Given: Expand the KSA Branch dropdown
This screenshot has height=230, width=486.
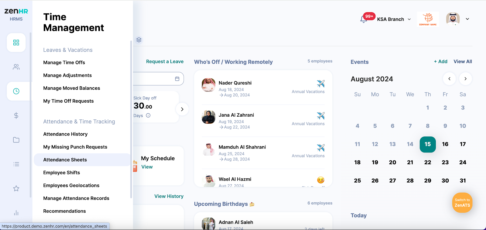Looking at the screenshot, I should 394,19.
